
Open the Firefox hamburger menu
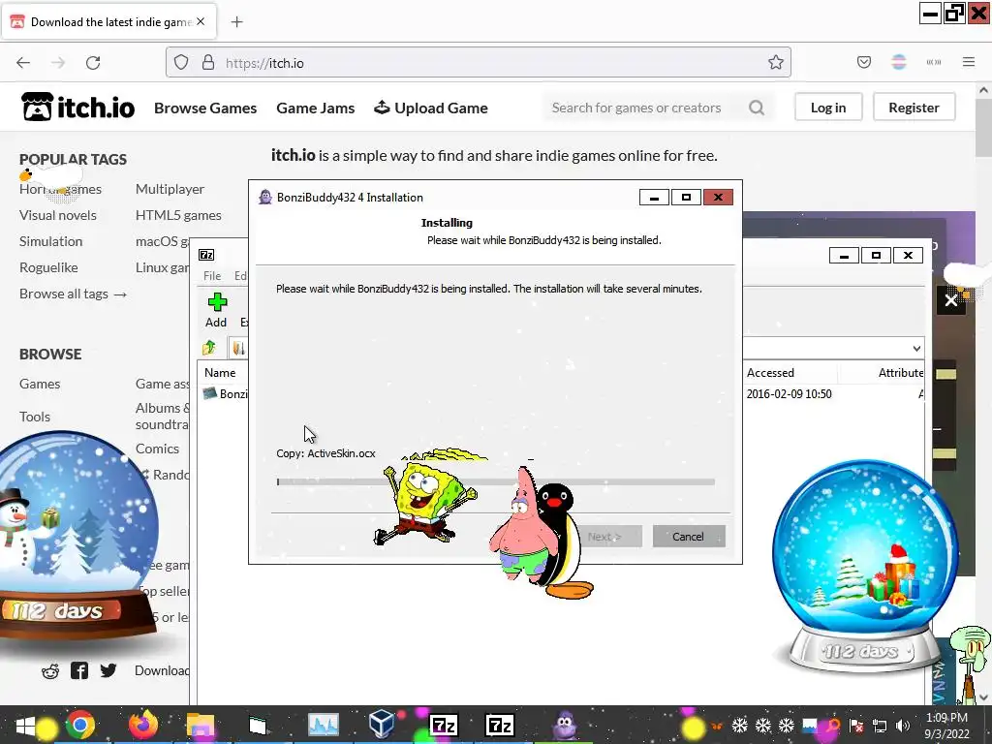click(969, 62)
